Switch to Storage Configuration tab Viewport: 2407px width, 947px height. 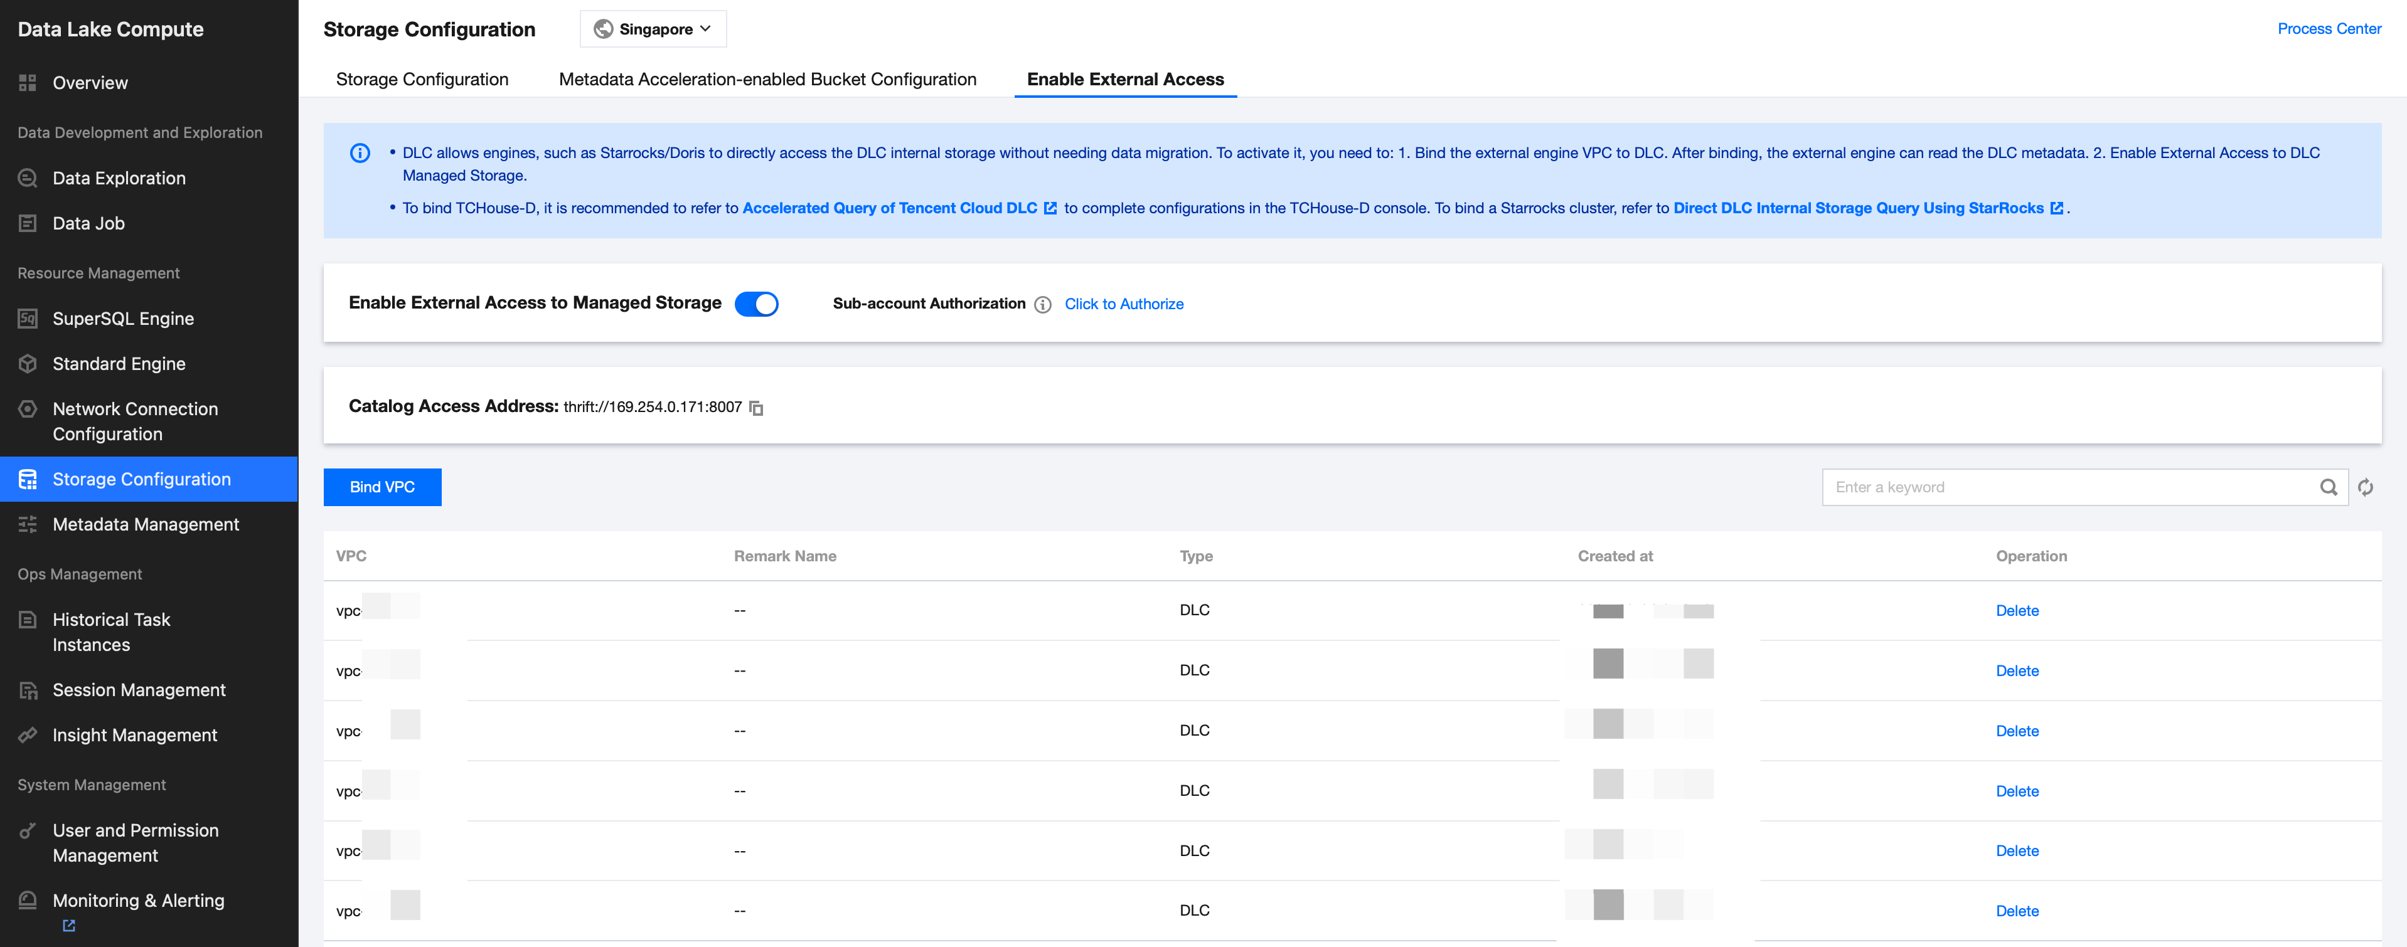(x=422, y=80)
